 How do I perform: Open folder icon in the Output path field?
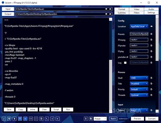coord(110,14)
